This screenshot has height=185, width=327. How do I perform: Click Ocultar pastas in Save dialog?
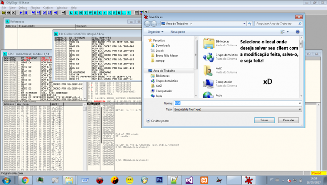click(x=158, y=121)
